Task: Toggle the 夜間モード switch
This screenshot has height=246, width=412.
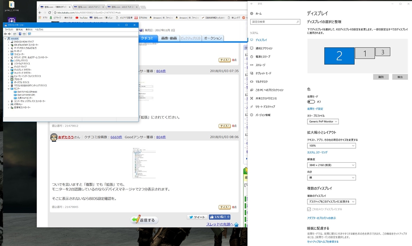Action: (x=311, y=102)
